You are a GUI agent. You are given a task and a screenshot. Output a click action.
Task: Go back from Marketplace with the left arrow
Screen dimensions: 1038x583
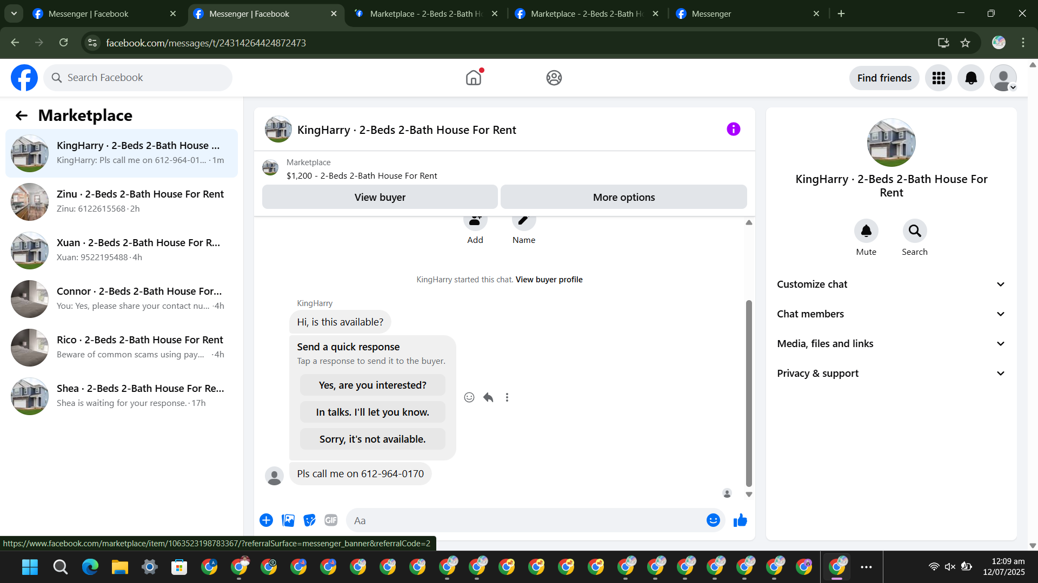click(22, 116)
